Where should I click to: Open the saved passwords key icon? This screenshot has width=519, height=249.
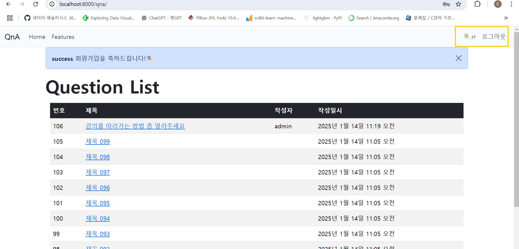tap(446, 4)
